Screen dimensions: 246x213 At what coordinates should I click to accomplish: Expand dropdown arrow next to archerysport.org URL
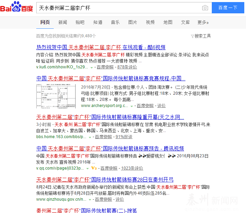pyautogui.click(x=132, y=106)
